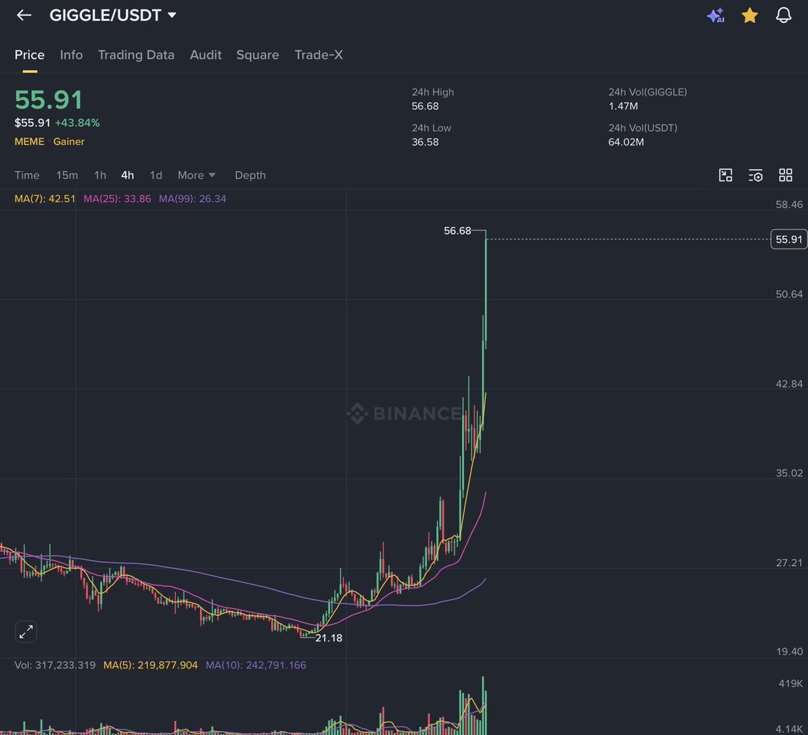Viewport: 808px width, 735px height.
Task: Click the 42.84 price axis label
Action: point(789,383)
